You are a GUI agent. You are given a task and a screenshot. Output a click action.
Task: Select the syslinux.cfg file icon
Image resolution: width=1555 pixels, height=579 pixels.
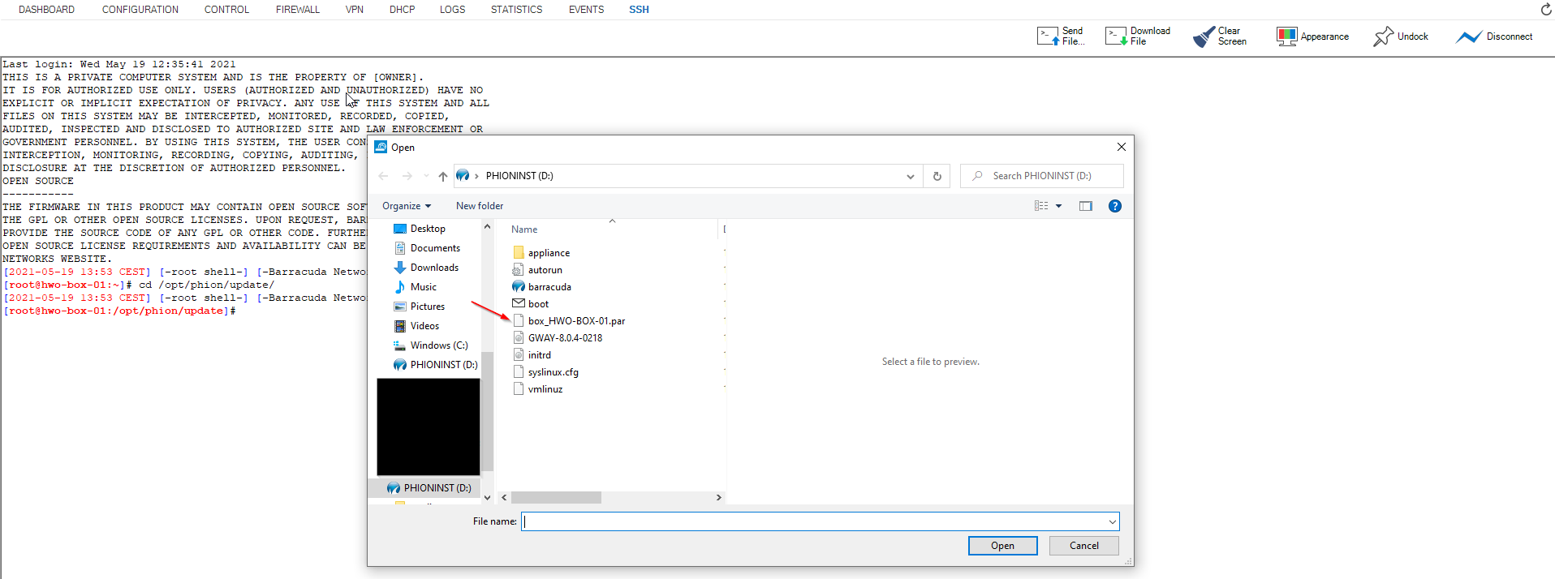(x=519, y=372)
